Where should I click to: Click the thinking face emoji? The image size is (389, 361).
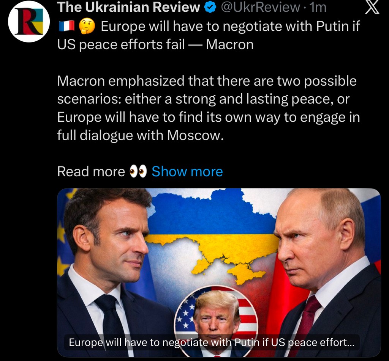click(x=87, y=26)
